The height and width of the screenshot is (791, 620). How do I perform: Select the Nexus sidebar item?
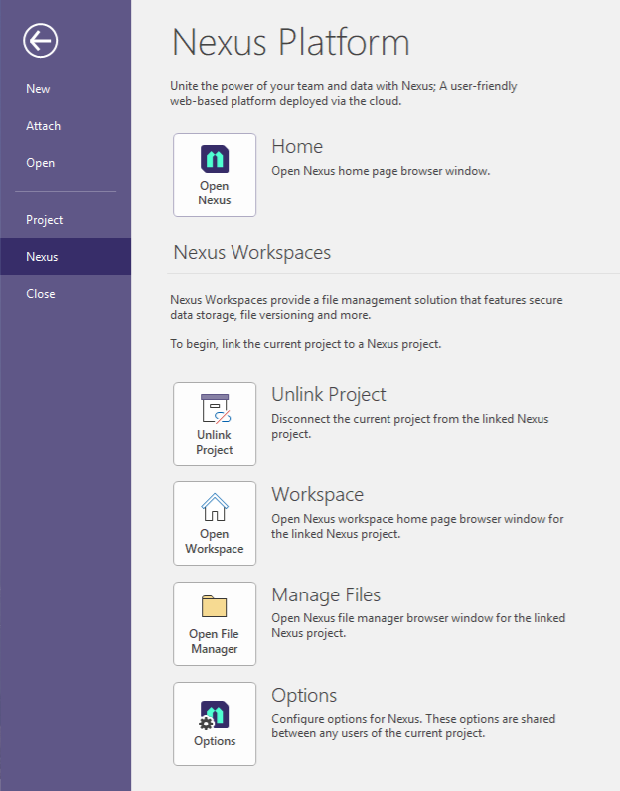tap(66, 257)
